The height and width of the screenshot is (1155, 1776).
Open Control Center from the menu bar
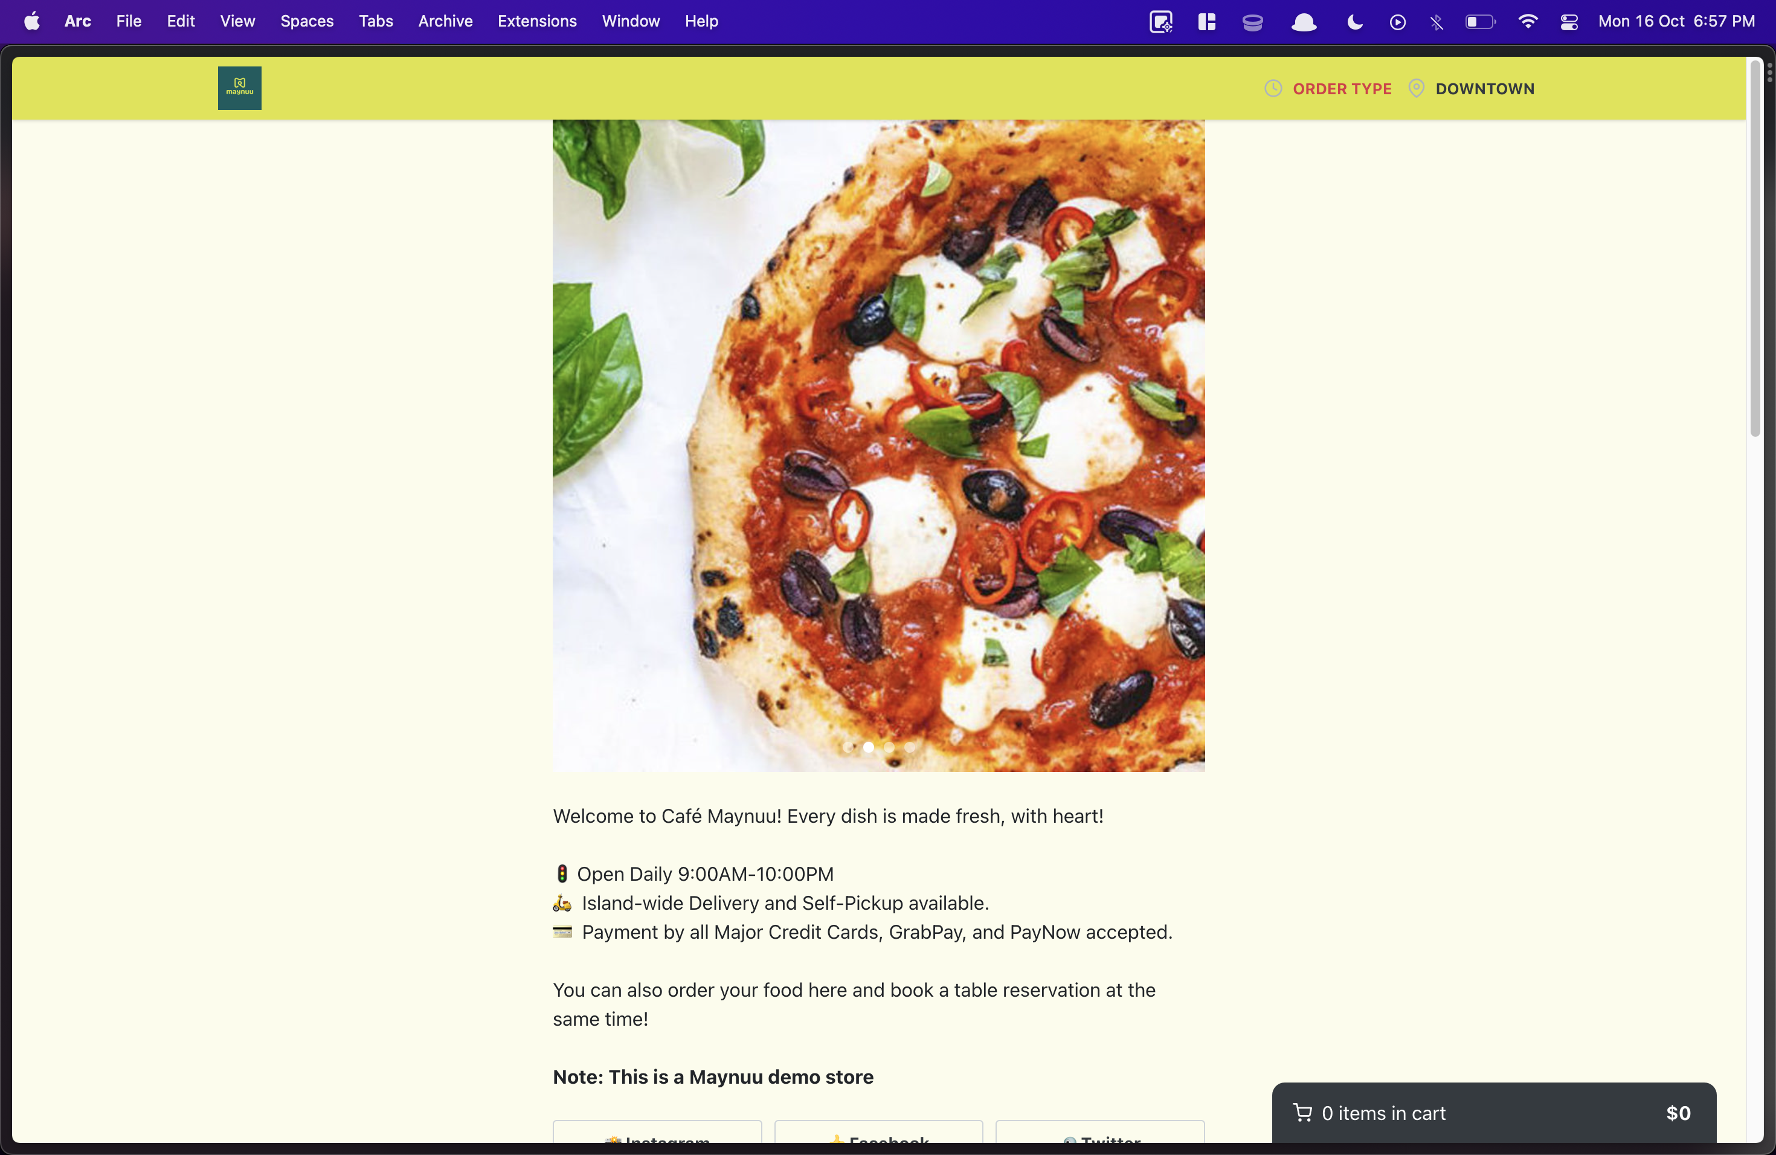coord(1569,22)
